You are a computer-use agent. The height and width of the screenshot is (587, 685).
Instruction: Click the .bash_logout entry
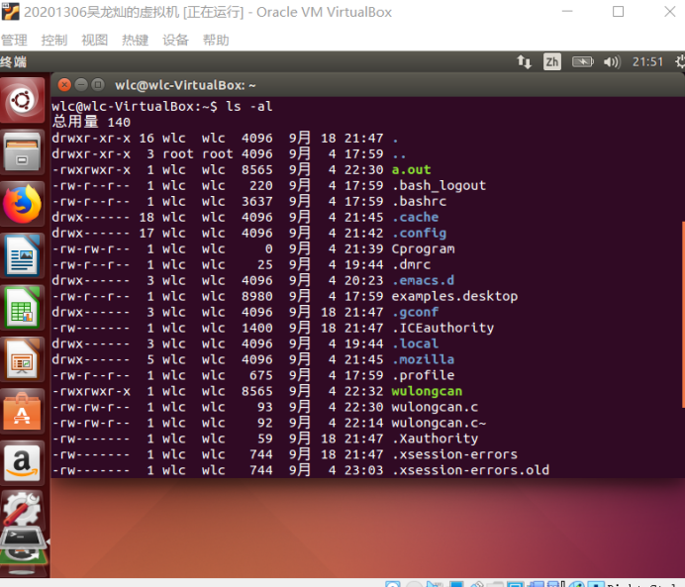[440, 186]
